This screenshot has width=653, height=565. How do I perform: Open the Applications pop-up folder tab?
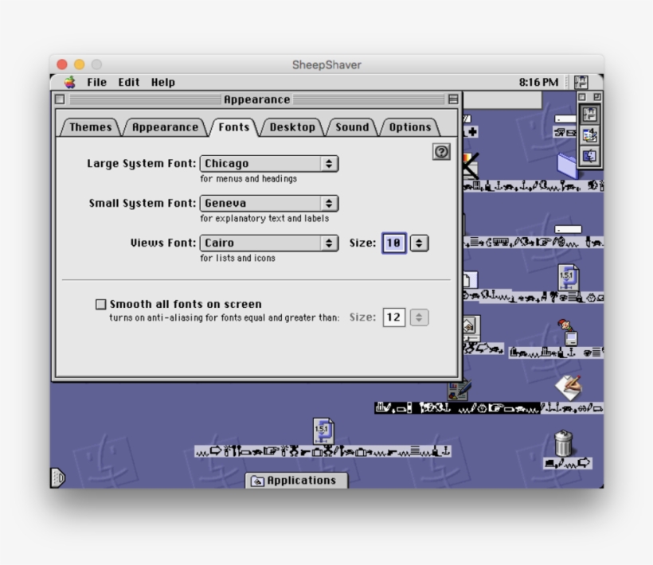pos(296,481)
